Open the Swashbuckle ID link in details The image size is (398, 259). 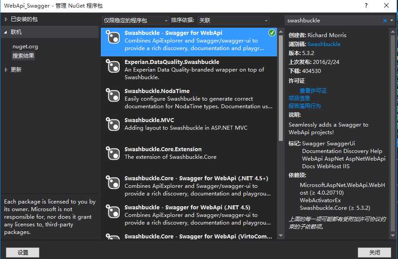324,44
